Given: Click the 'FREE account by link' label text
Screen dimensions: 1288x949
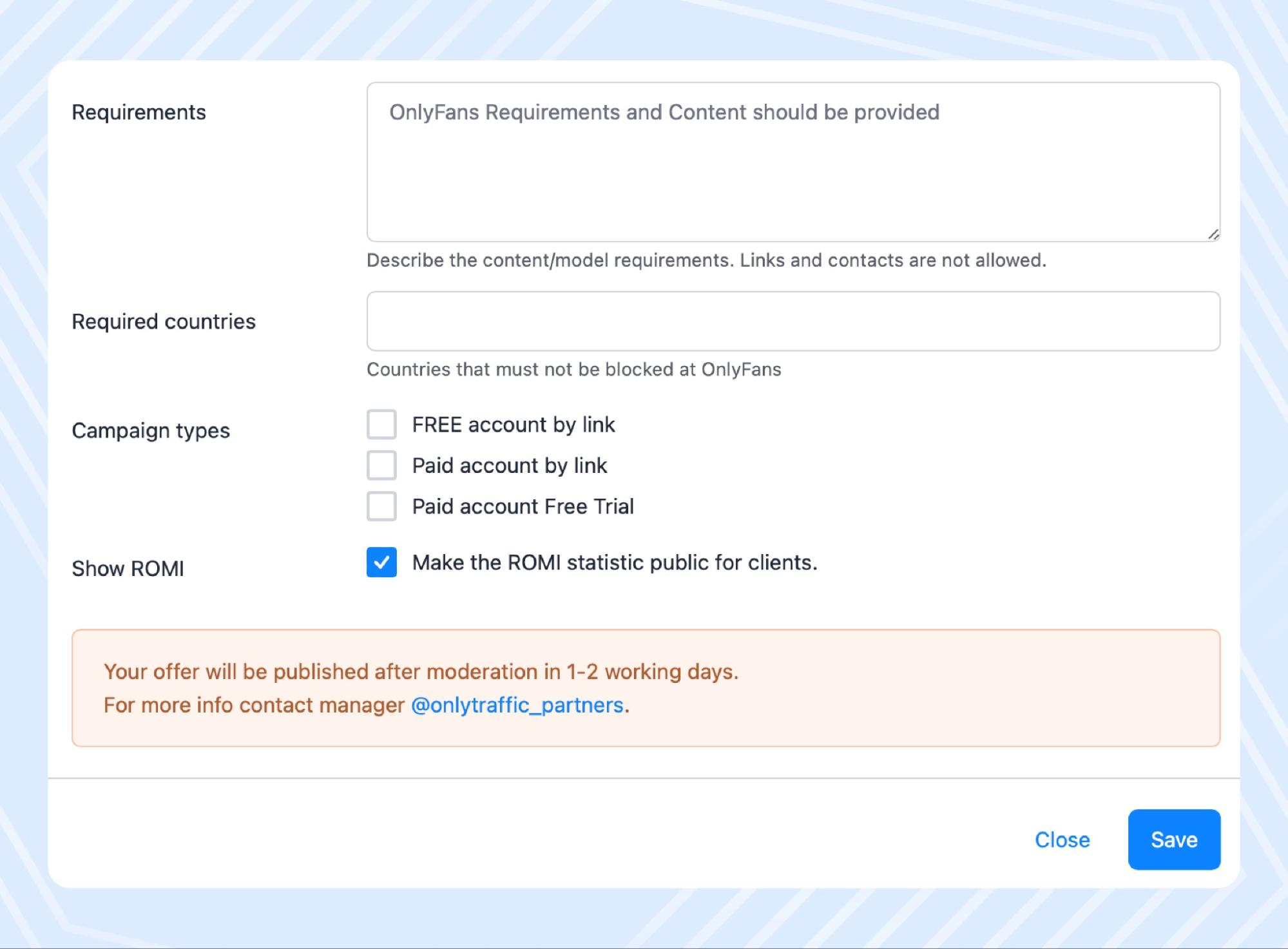Looking at the screenshot, I should click(513, 425).
